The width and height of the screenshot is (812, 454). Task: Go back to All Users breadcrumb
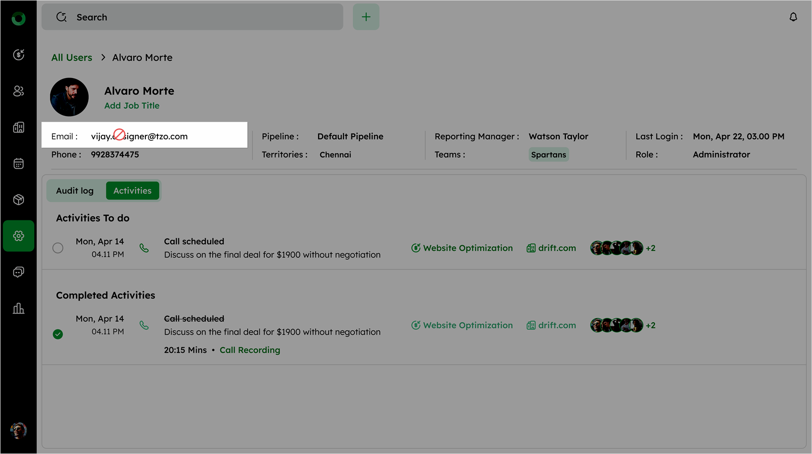coord(71,58)
